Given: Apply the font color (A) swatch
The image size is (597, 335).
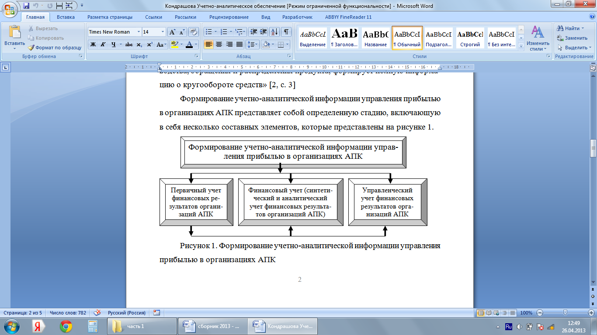Looking at the screenshot, I should coord(189,44).
